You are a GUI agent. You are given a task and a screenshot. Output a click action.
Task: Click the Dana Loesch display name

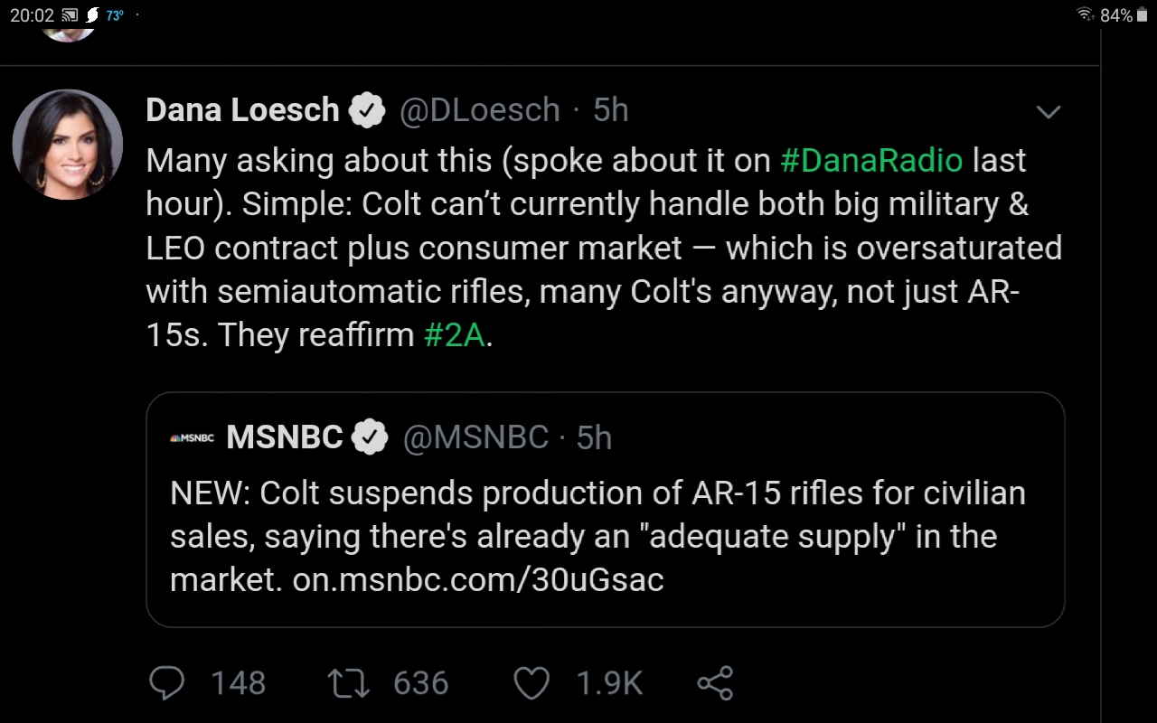(x=242, y=110)
